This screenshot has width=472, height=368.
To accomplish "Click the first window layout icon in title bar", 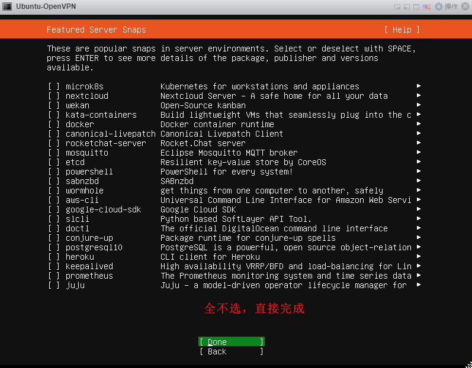I will (397, 7).
